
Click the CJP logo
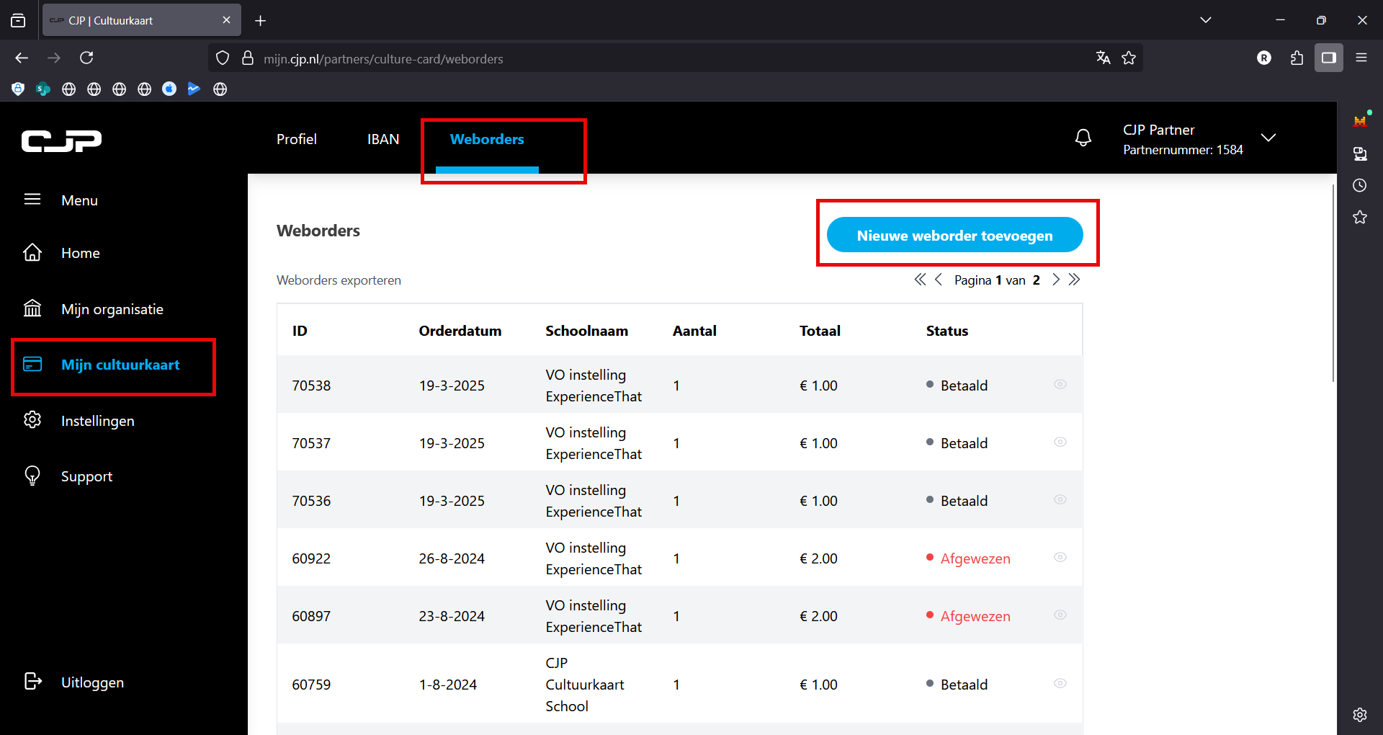[x=61, y=141]
